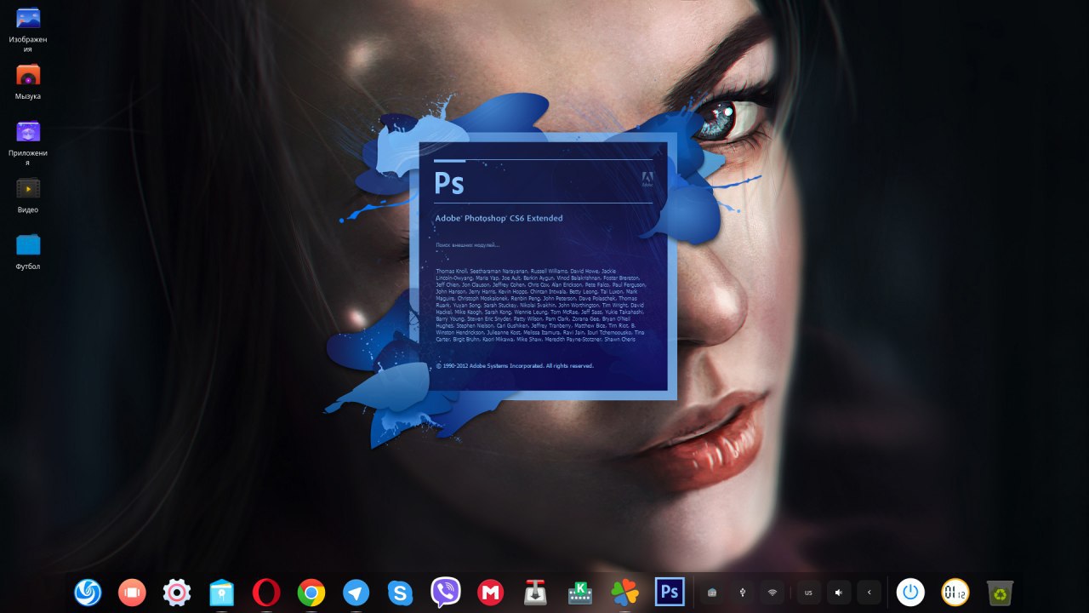This screenshot has width=1089, height=613.
Task: Open the volume speaker tray icon
Action: 839,592
